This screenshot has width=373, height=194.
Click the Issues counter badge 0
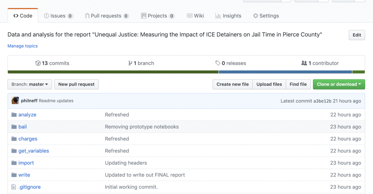70,16
